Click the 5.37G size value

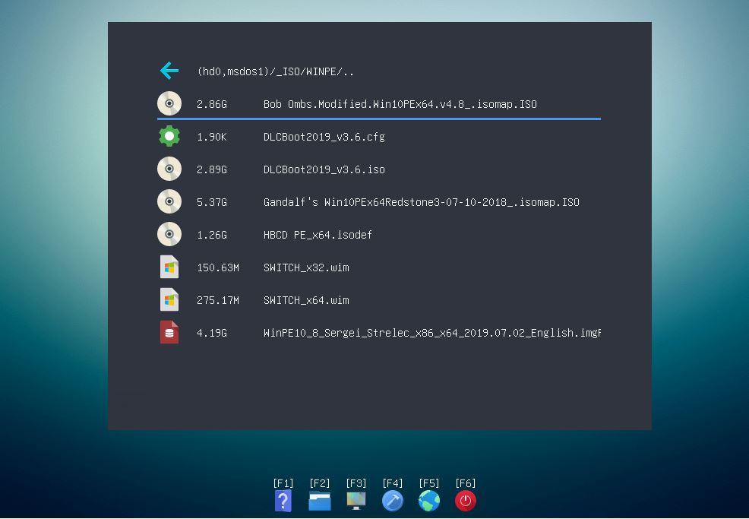[212, 202]
